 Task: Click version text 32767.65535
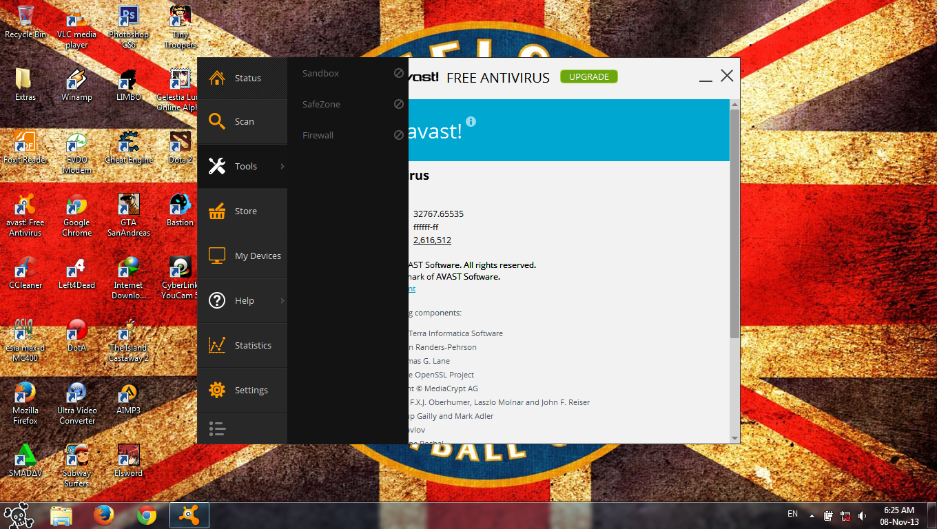click(x=438, y=214)
